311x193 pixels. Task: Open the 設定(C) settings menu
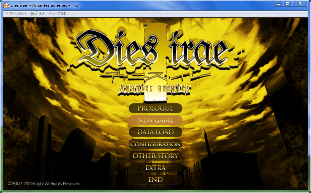(37, 13)
